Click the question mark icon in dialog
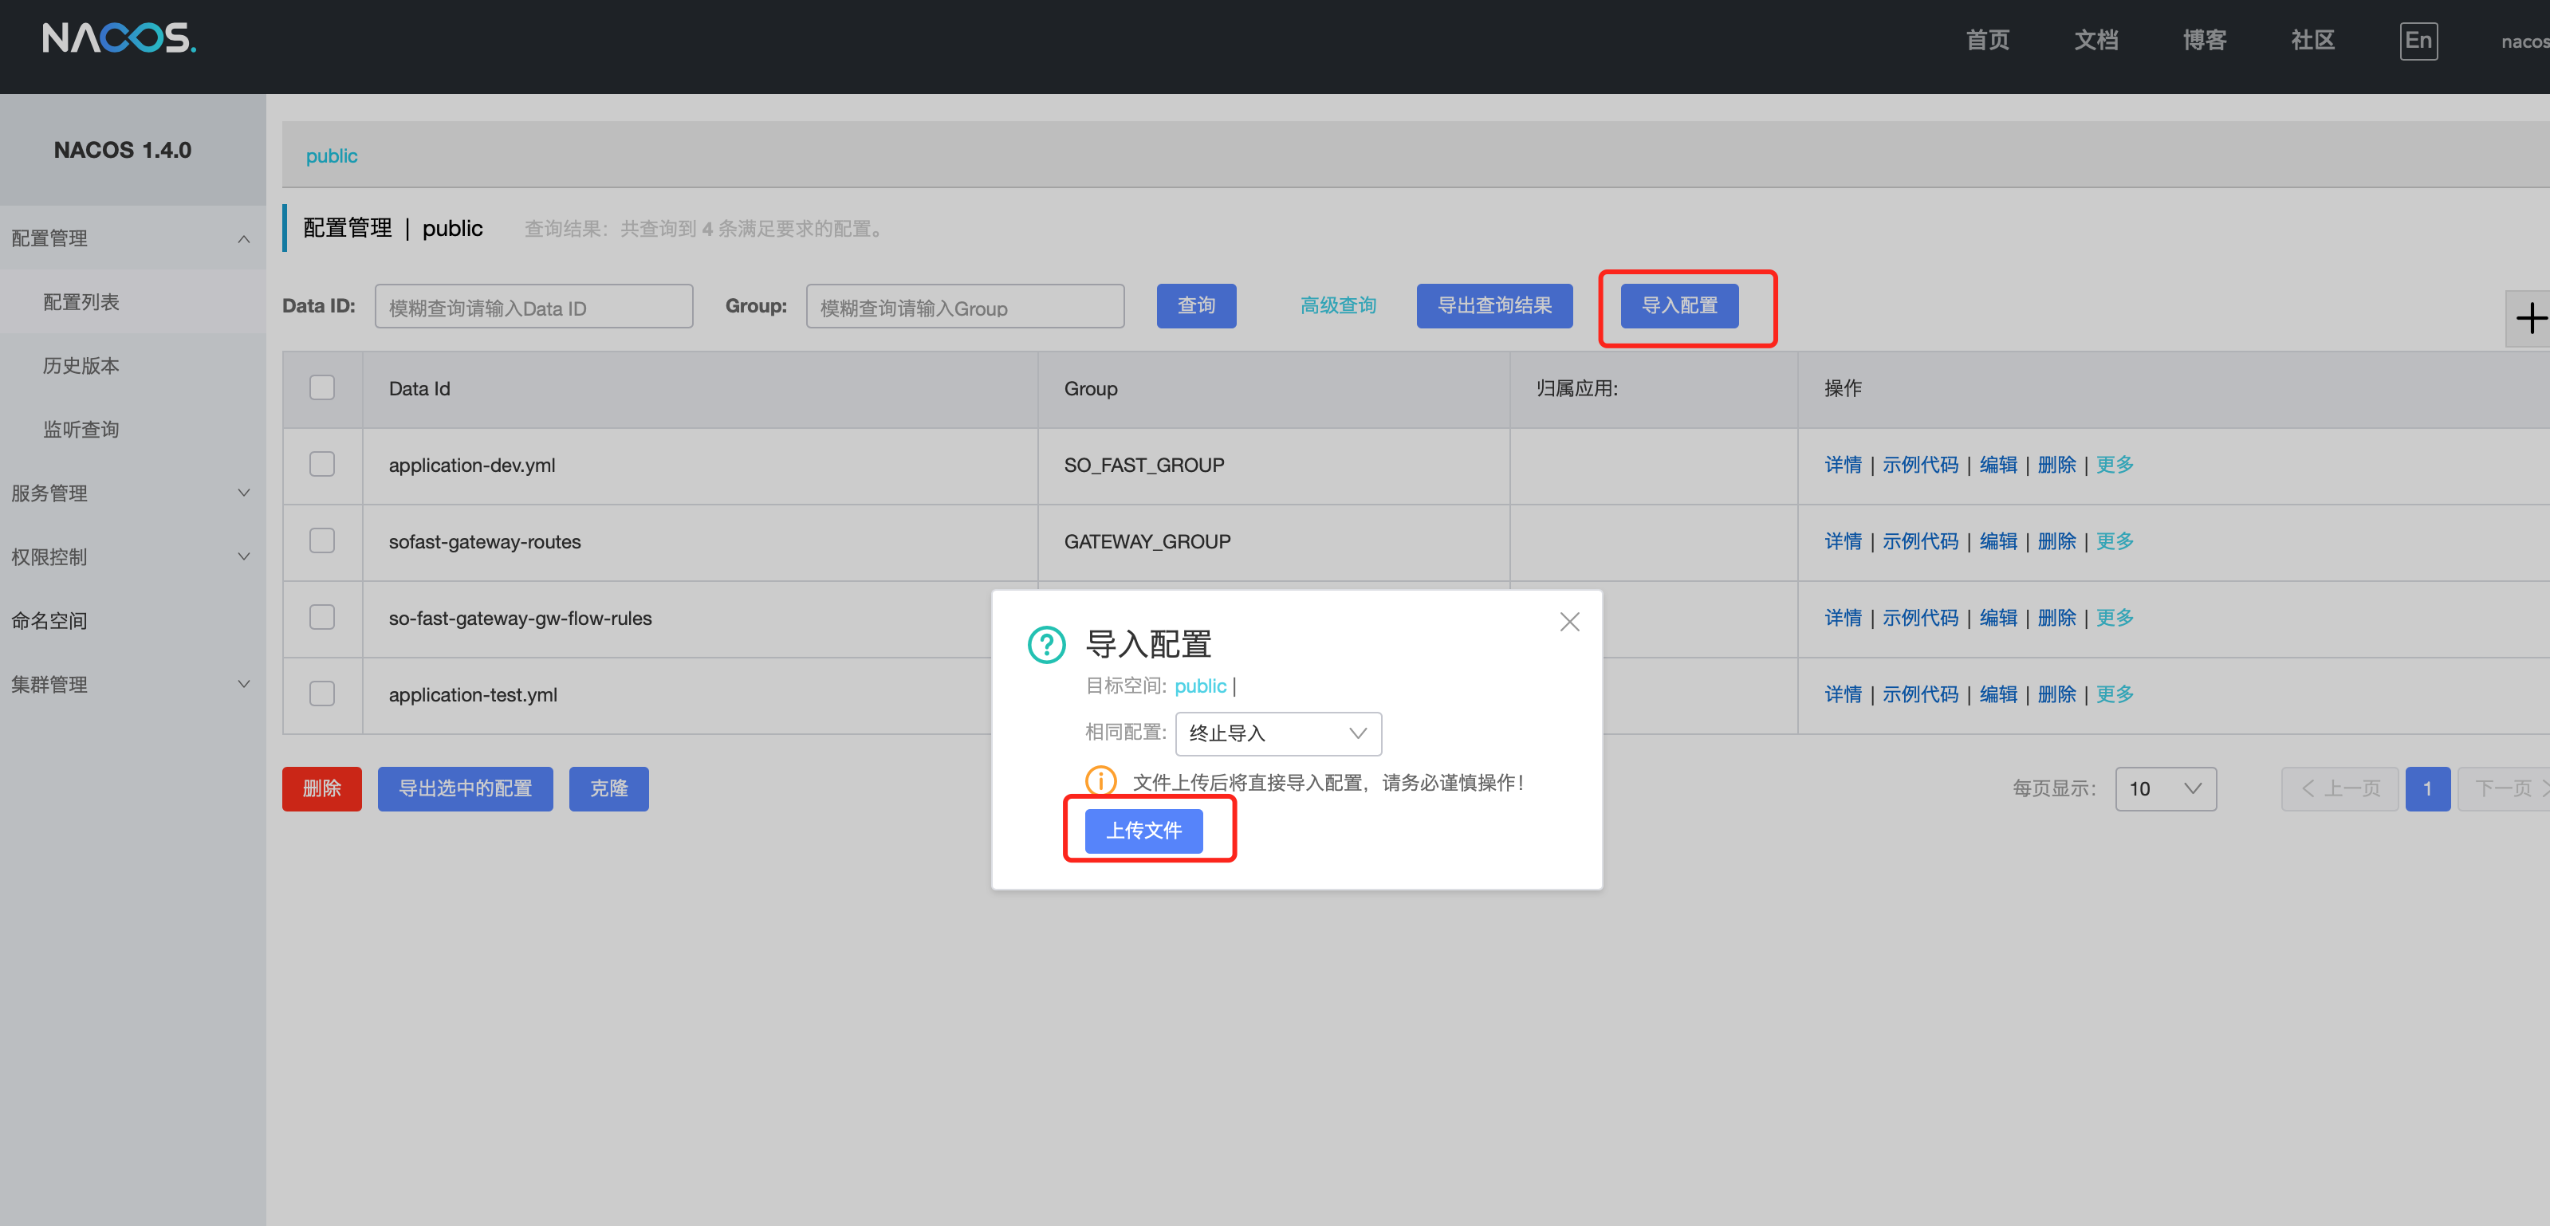The width and height of the screenshot is (2550, 1226). point(1046,645)
